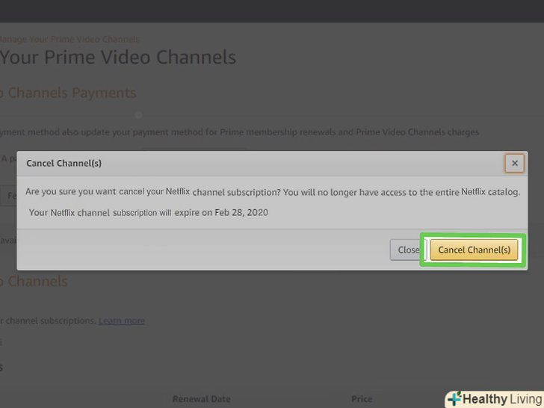The height and width of the screenshot is (408, 544).
Task: Select the Renewal Date column header
Action: 202,399
